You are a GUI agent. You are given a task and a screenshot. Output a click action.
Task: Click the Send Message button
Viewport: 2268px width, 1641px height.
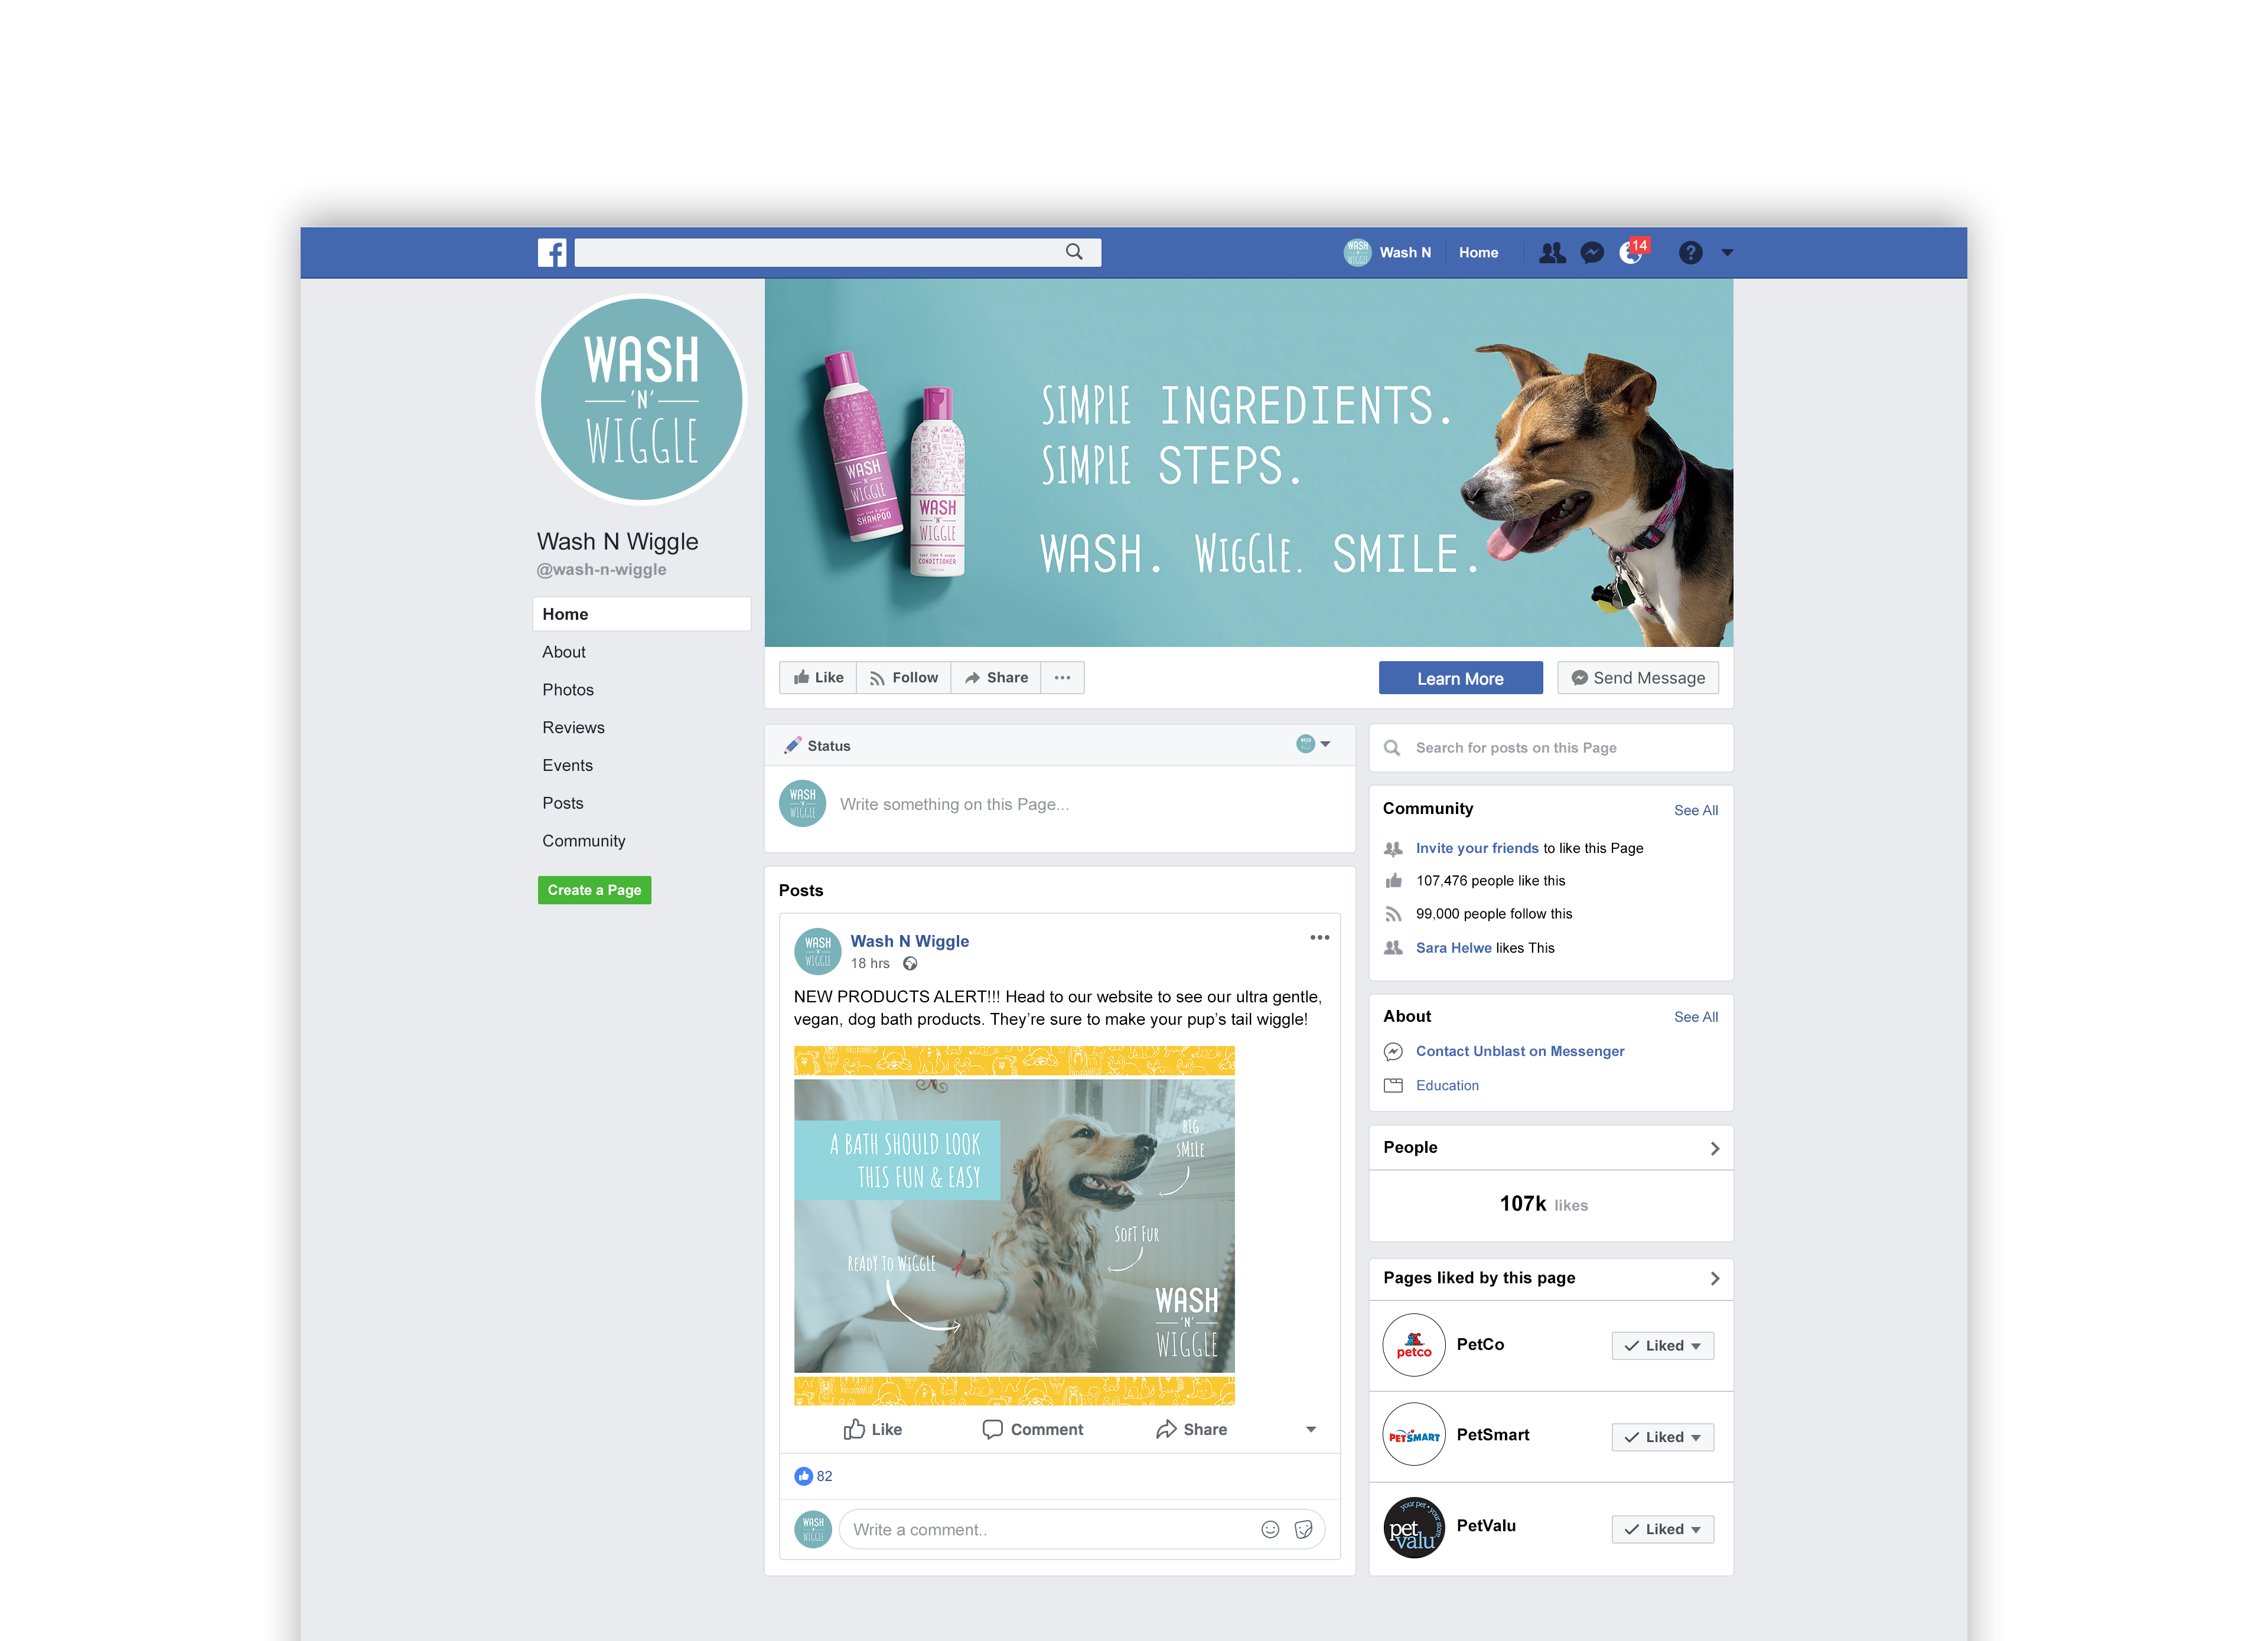click(x=1638, y=679)
